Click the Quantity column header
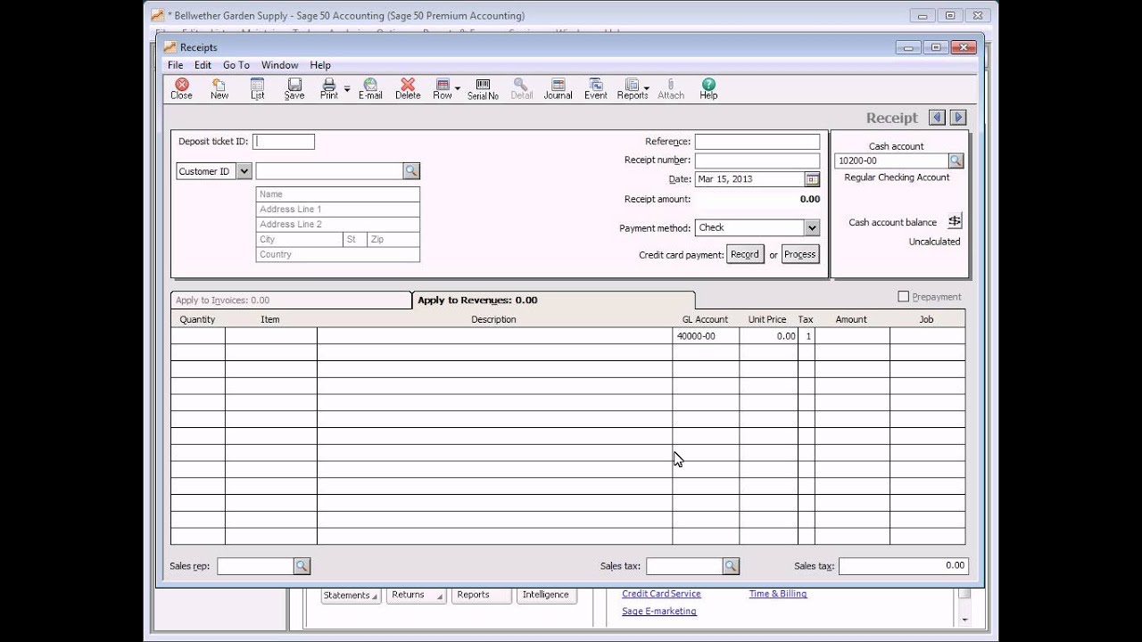 point(197,319)
